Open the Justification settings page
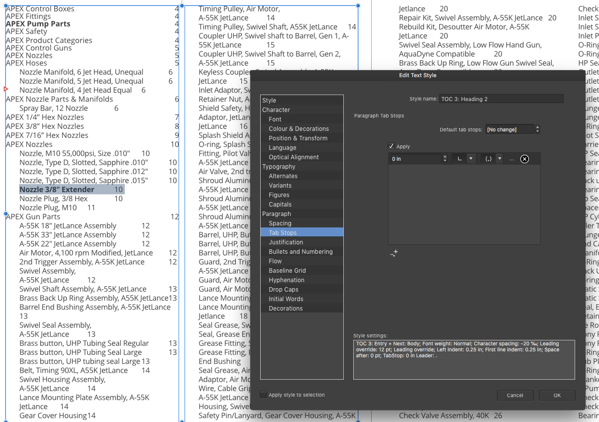This screenshot has width=599, height=422. [x=302, y=242]
